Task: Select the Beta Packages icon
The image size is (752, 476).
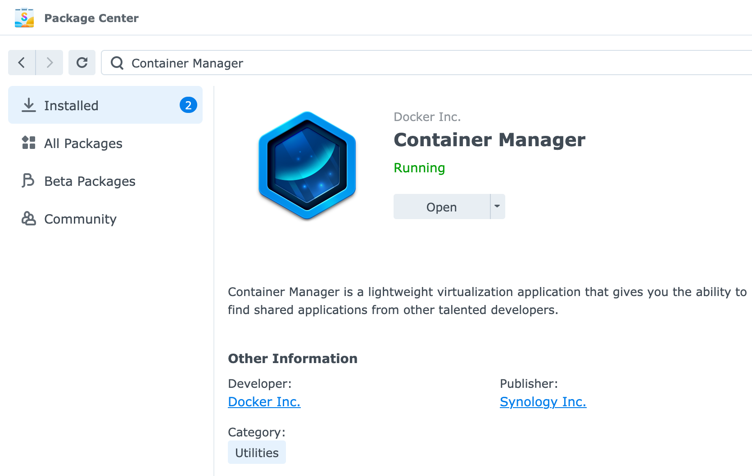Action: coord(28,181)
